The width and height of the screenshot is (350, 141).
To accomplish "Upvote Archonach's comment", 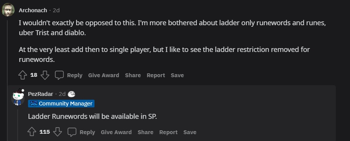I will point(23,75).
